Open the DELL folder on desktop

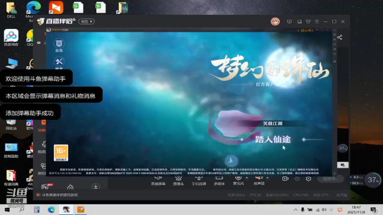[x=11, y=10]
